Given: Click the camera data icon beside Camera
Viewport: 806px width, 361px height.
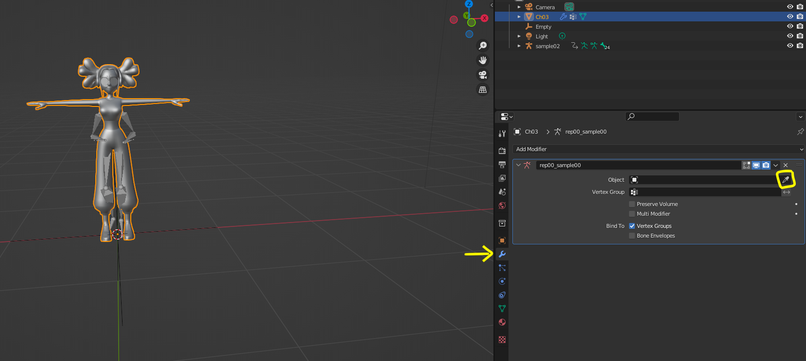Looking at the screenshot, I should point(569,7).
